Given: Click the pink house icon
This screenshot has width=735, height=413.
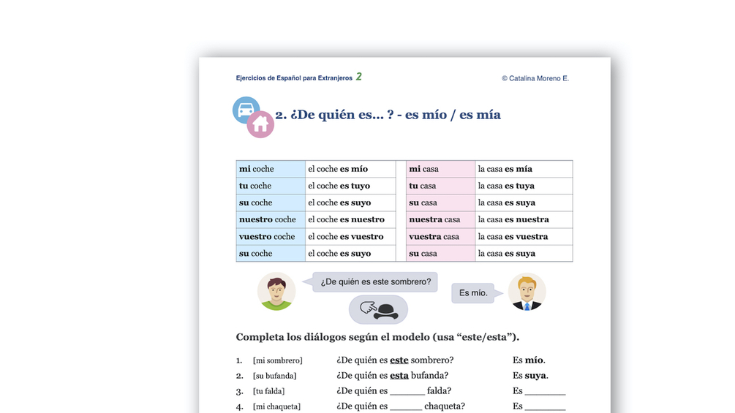Looking at the screenshot, I should point(260,124).
